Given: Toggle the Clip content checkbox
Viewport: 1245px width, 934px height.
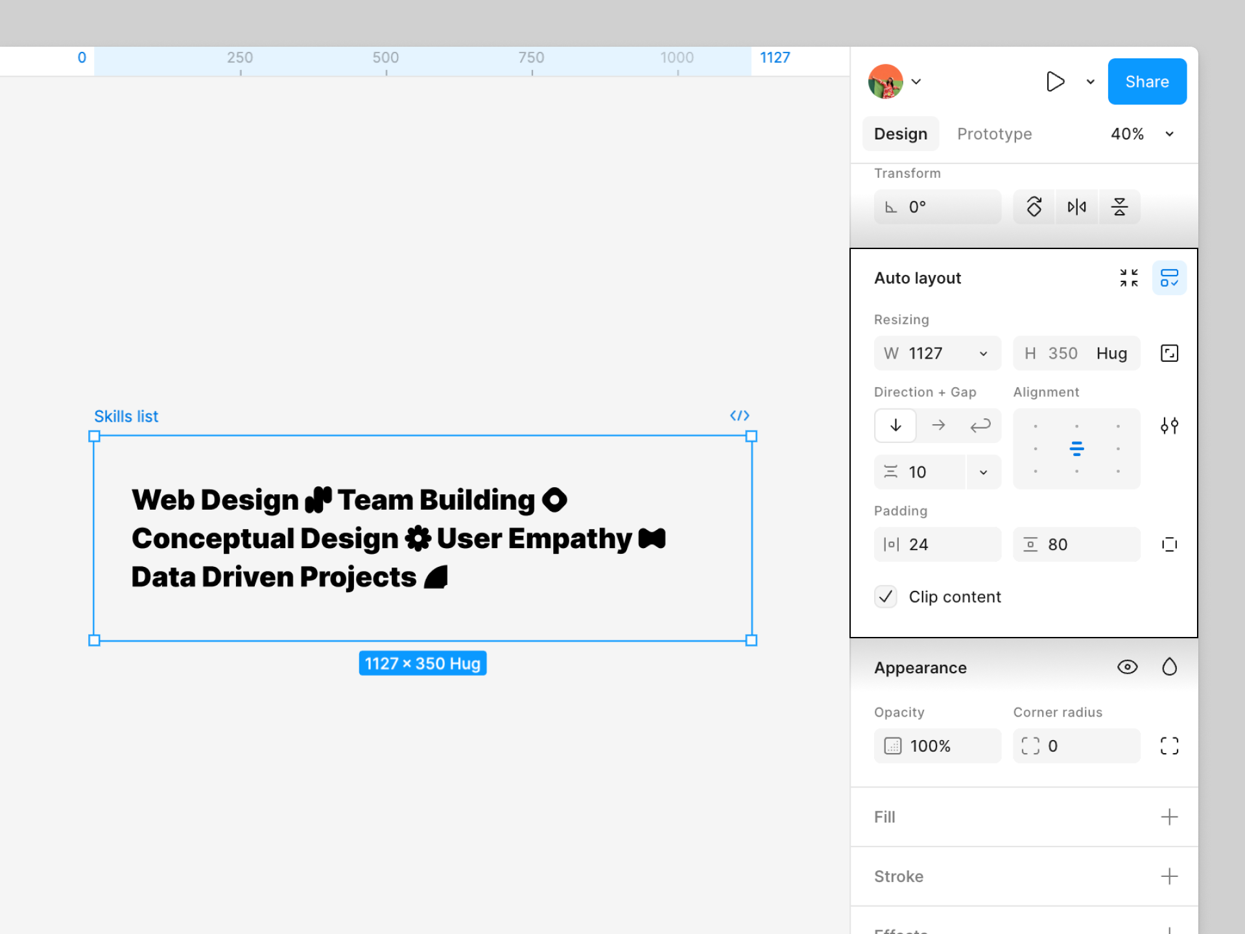Looking at the screenshot, I should 885,597.
